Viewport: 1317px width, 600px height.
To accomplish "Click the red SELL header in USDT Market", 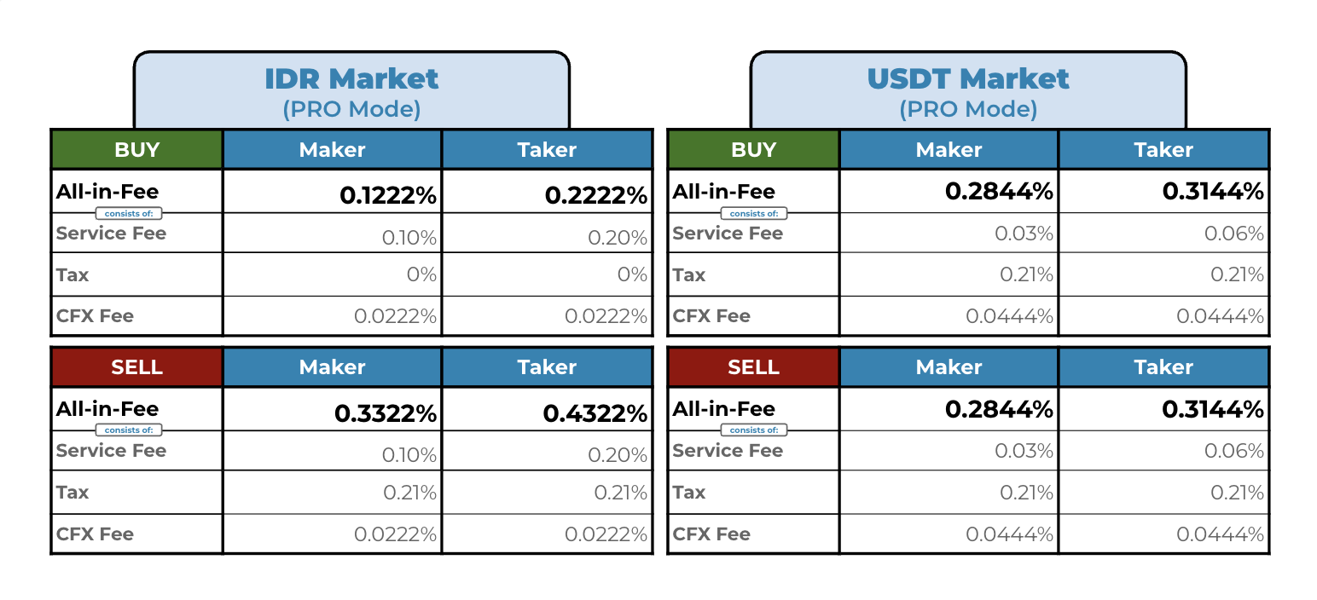I will tap(753, 367).
